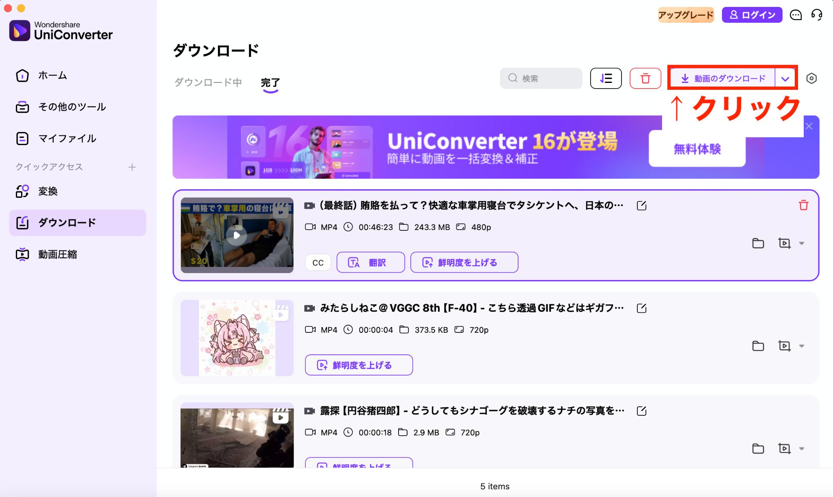Switch to the ダウンロード中 tab
Viewport: 833px width, 497px height.
tap(208, 82)
